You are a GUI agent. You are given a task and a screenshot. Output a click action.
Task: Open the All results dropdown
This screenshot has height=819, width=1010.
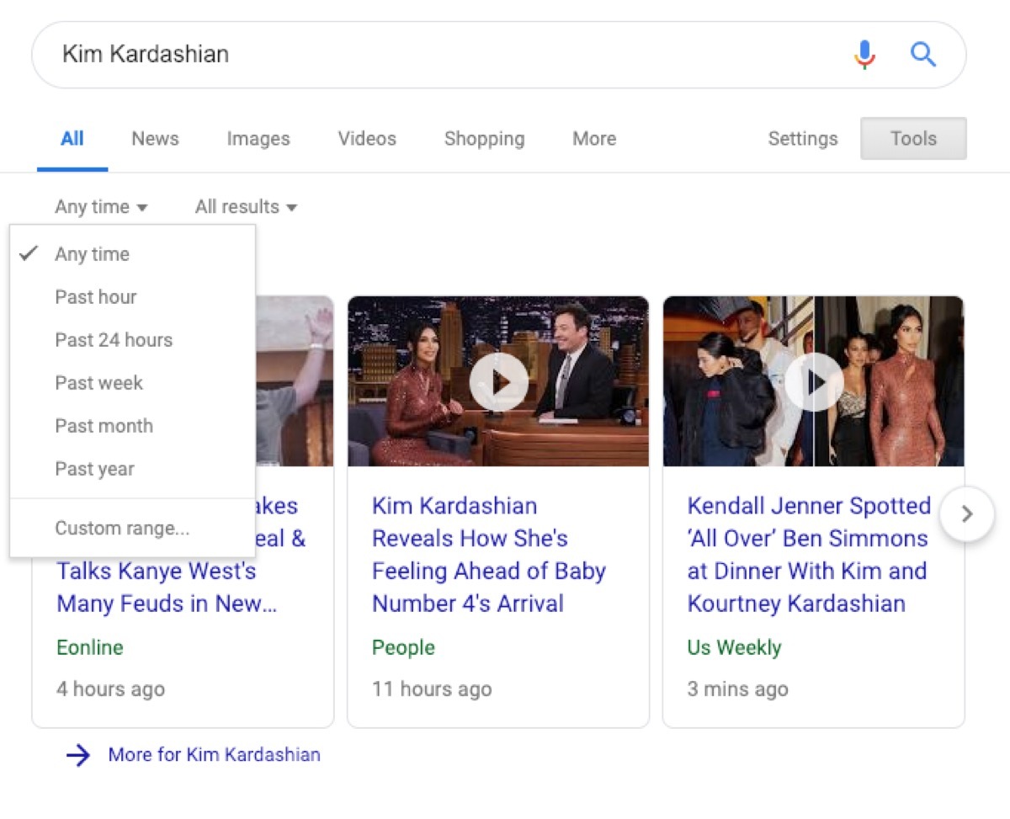point(244,206)
